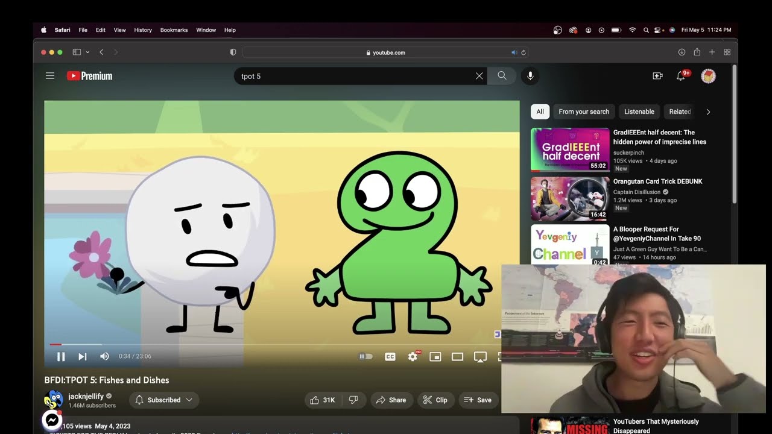772x434 pixels.
Task: Open Captain Disillusion channel name
Action: [x=637, y=192]
